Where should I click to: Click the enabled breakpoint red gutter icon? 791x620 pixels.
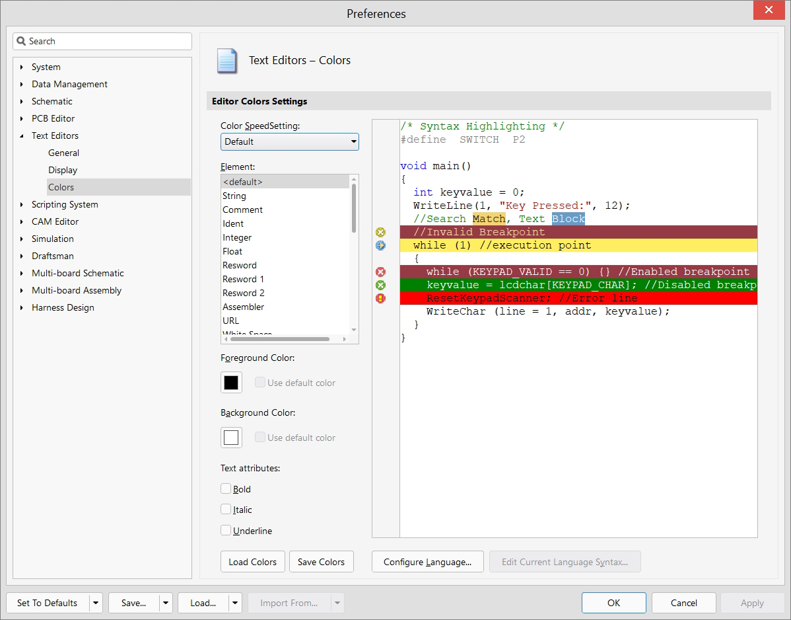[x=381, y=272]
